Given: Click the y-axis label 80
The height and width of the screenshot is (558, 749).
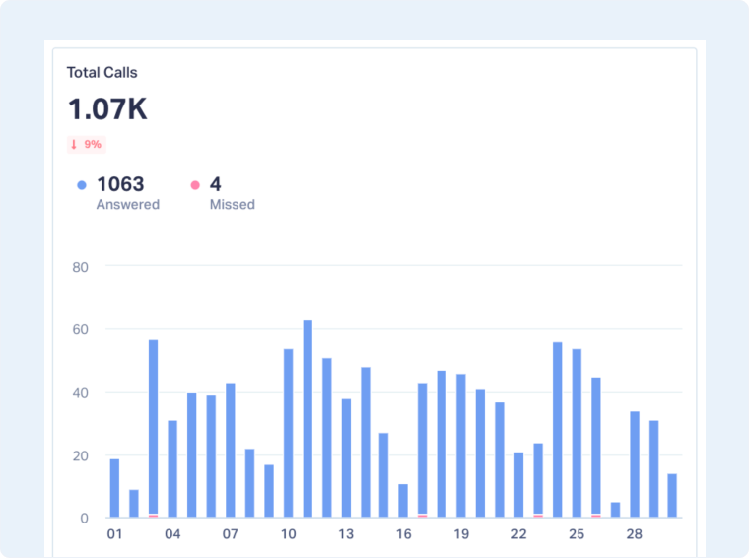Looking at the screenshot, I should point(80,266).
